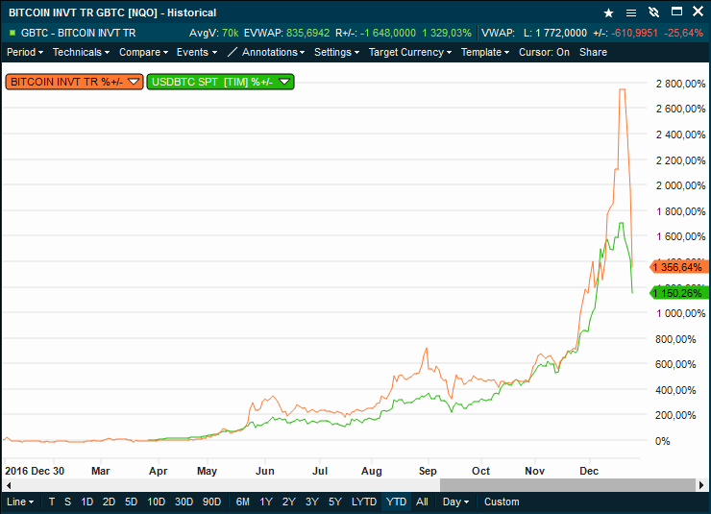
Task: Open the Target Currency menu
Action: (x=410, y=52)
